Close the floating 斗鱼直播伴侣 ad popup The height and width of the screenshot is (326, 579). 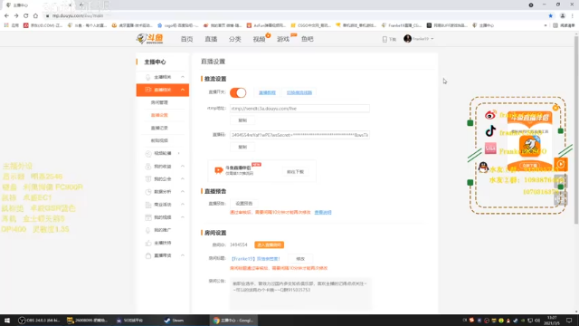[x=555, y=108]
